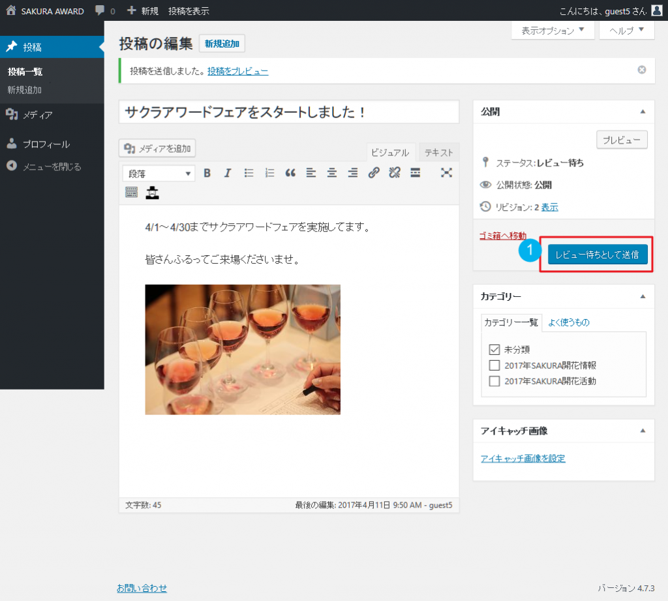Click メディアを追加 button
Screen dimensions: 668x601
157,148
